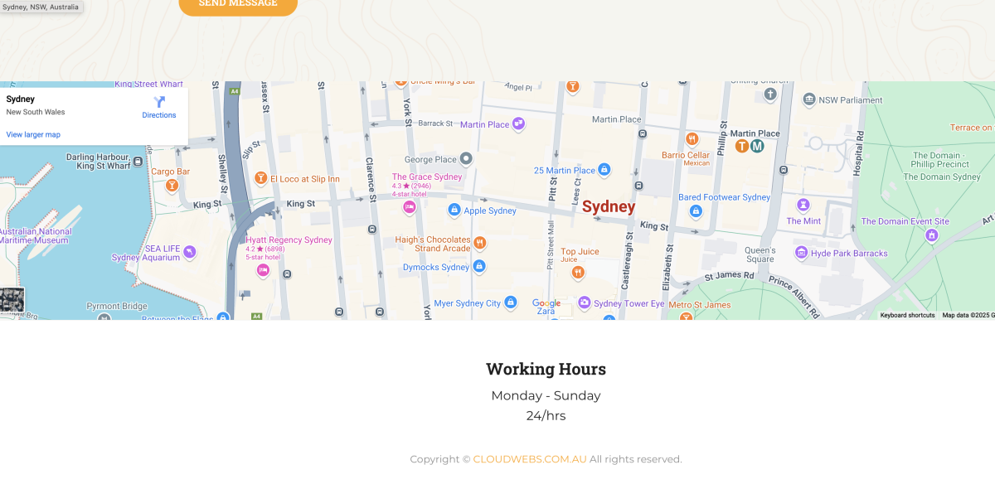Click the Barrio Cellar Mexican marker
The width and height of the screenshot is (995, 484).
(692, 139)
